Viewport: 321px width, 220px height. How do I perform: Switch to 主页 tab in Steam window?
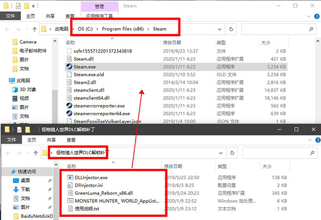tap(30, 16)
